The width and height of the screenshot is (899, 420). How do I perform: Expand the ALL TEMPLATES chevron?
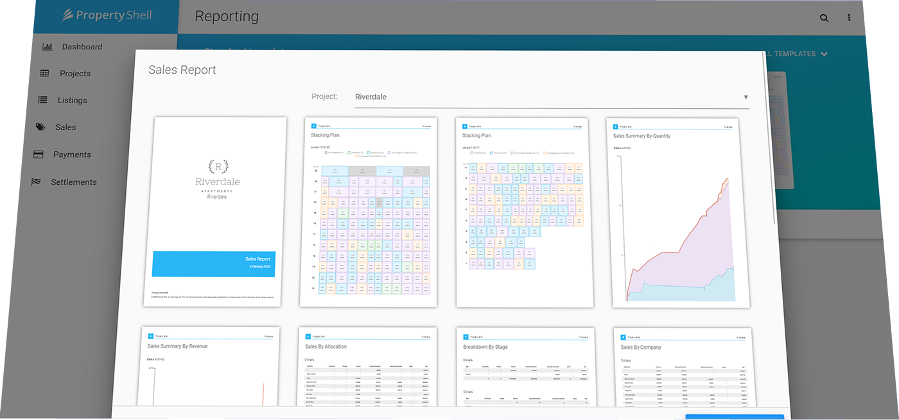click(x=823, y=53)
